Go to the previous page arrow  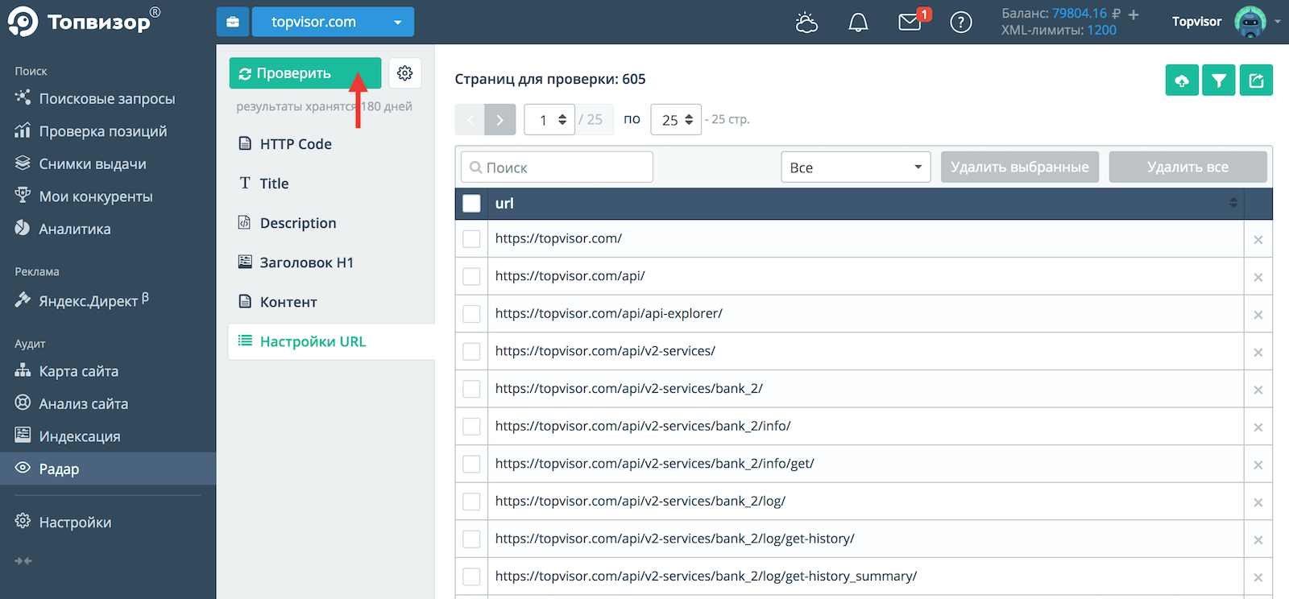coord(470,120)
